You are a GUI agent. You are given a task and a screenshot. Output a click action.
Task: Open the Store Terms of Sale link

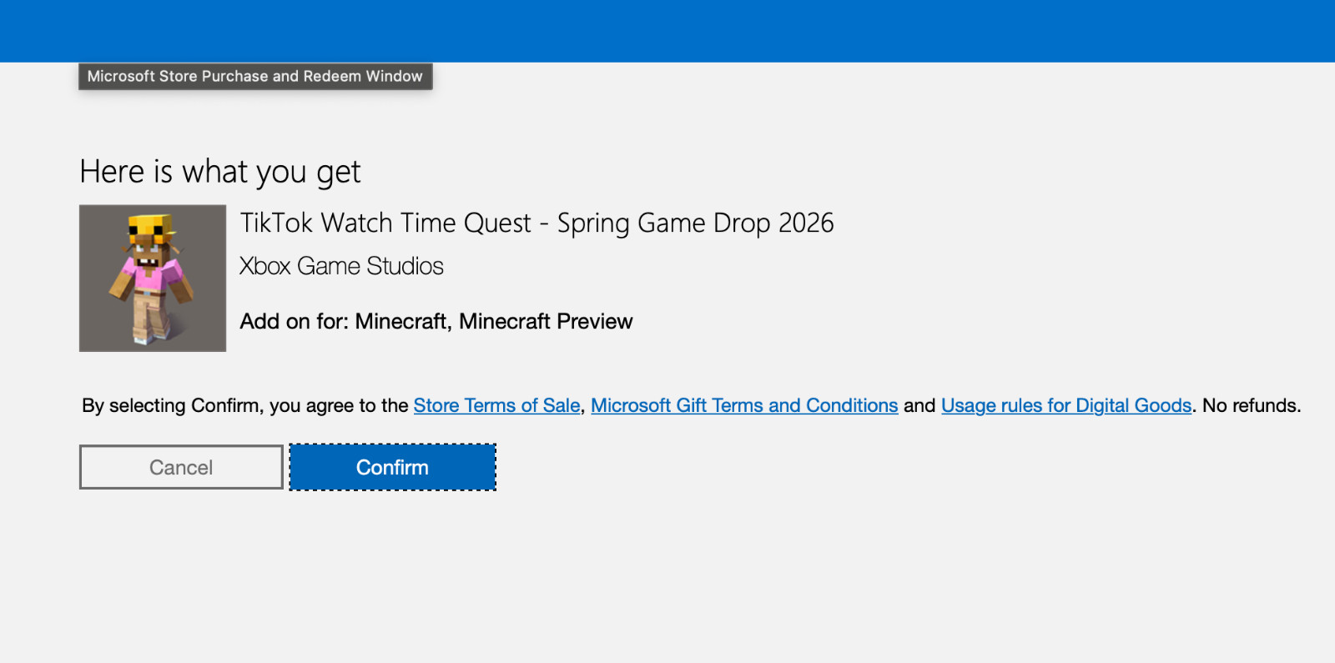[496, 405]
